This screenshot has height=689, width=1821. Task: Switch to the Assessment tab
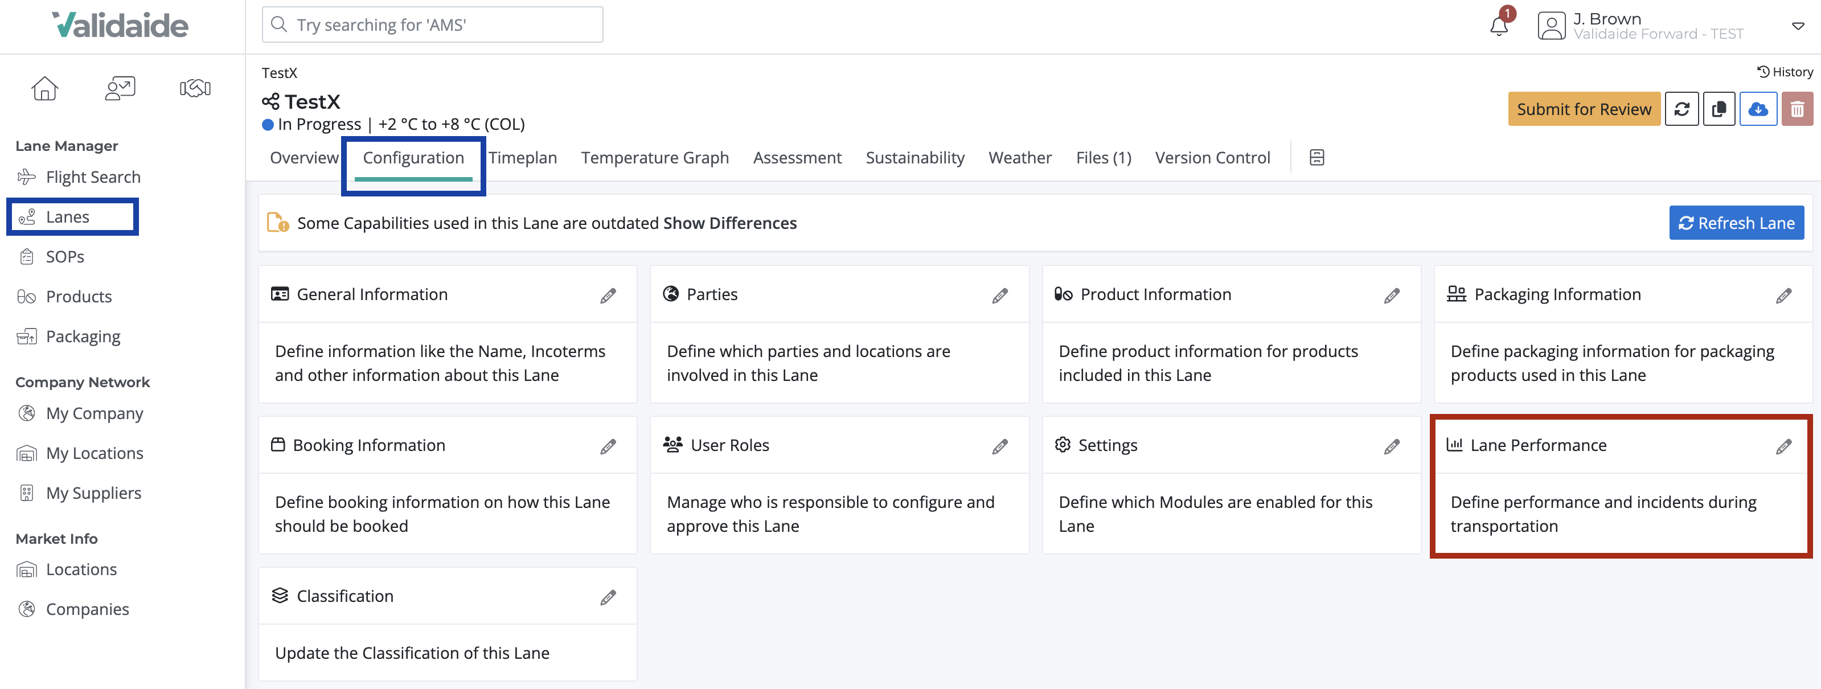(x=797, y=158)
